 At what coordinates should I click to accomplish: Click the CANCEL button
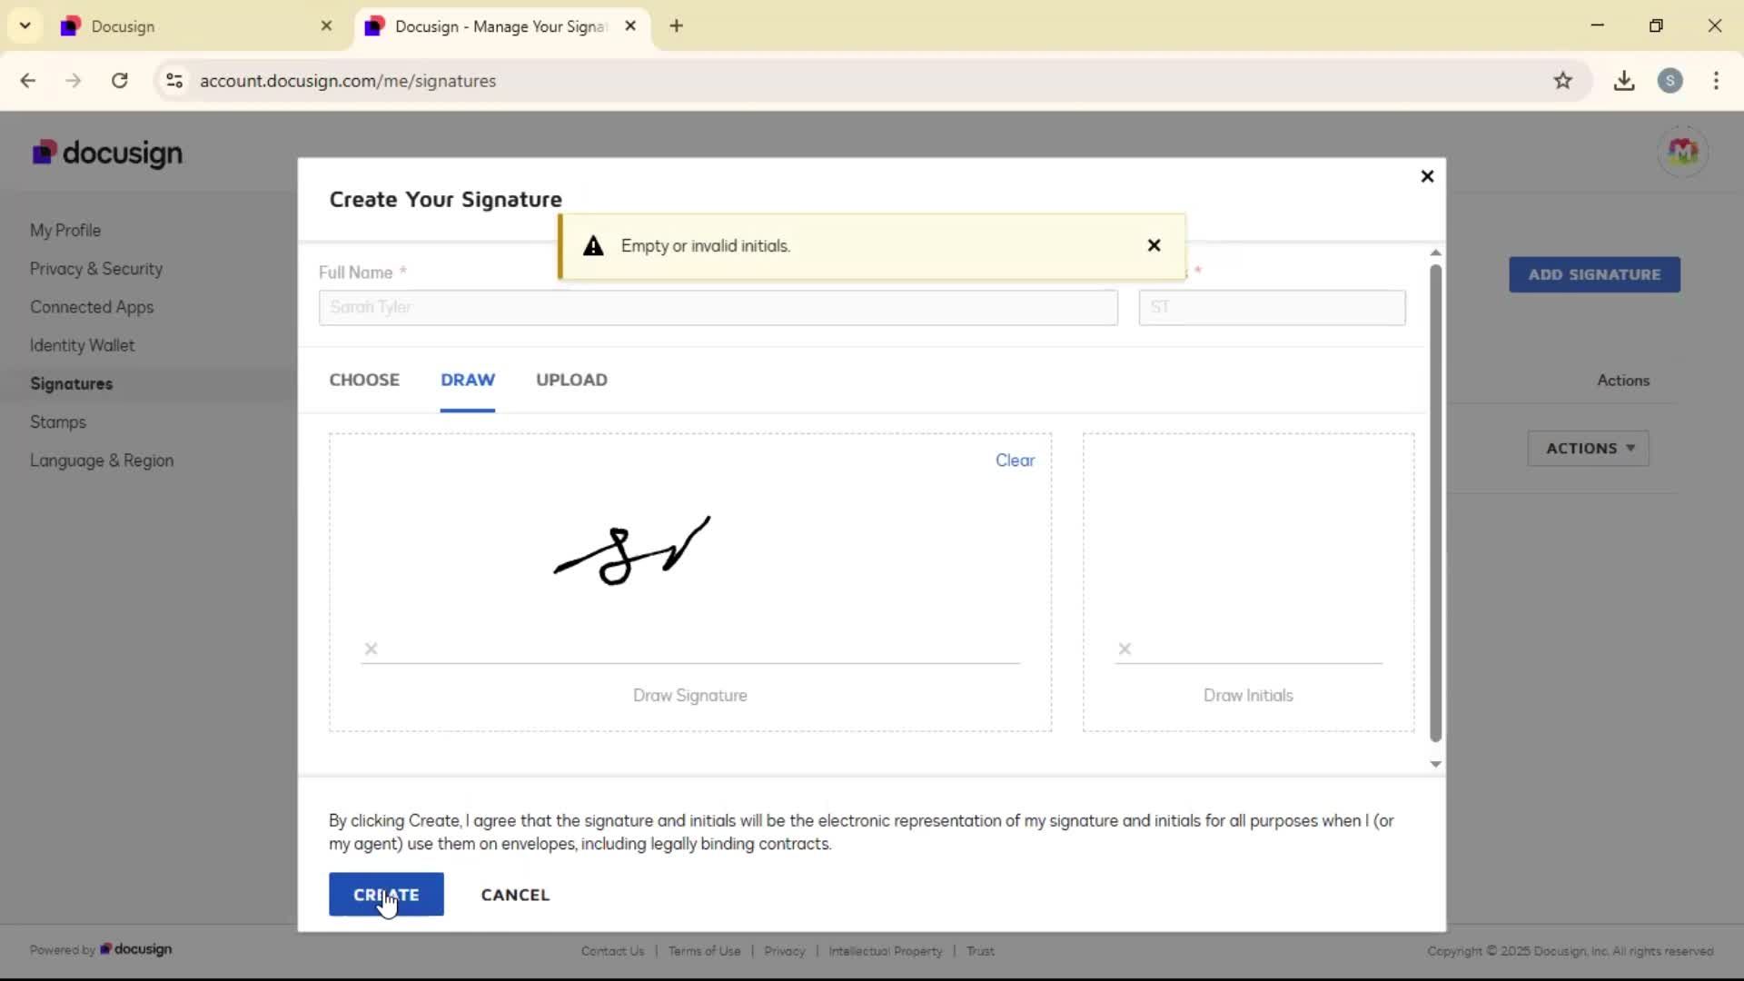click(515, 895)
